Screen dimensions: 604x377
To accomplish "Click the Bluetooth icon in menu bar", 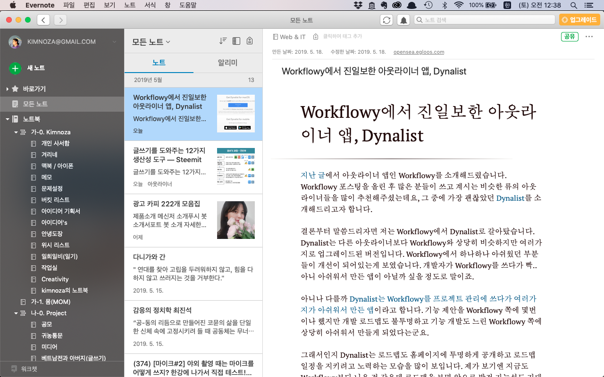I will pos(444,5).
